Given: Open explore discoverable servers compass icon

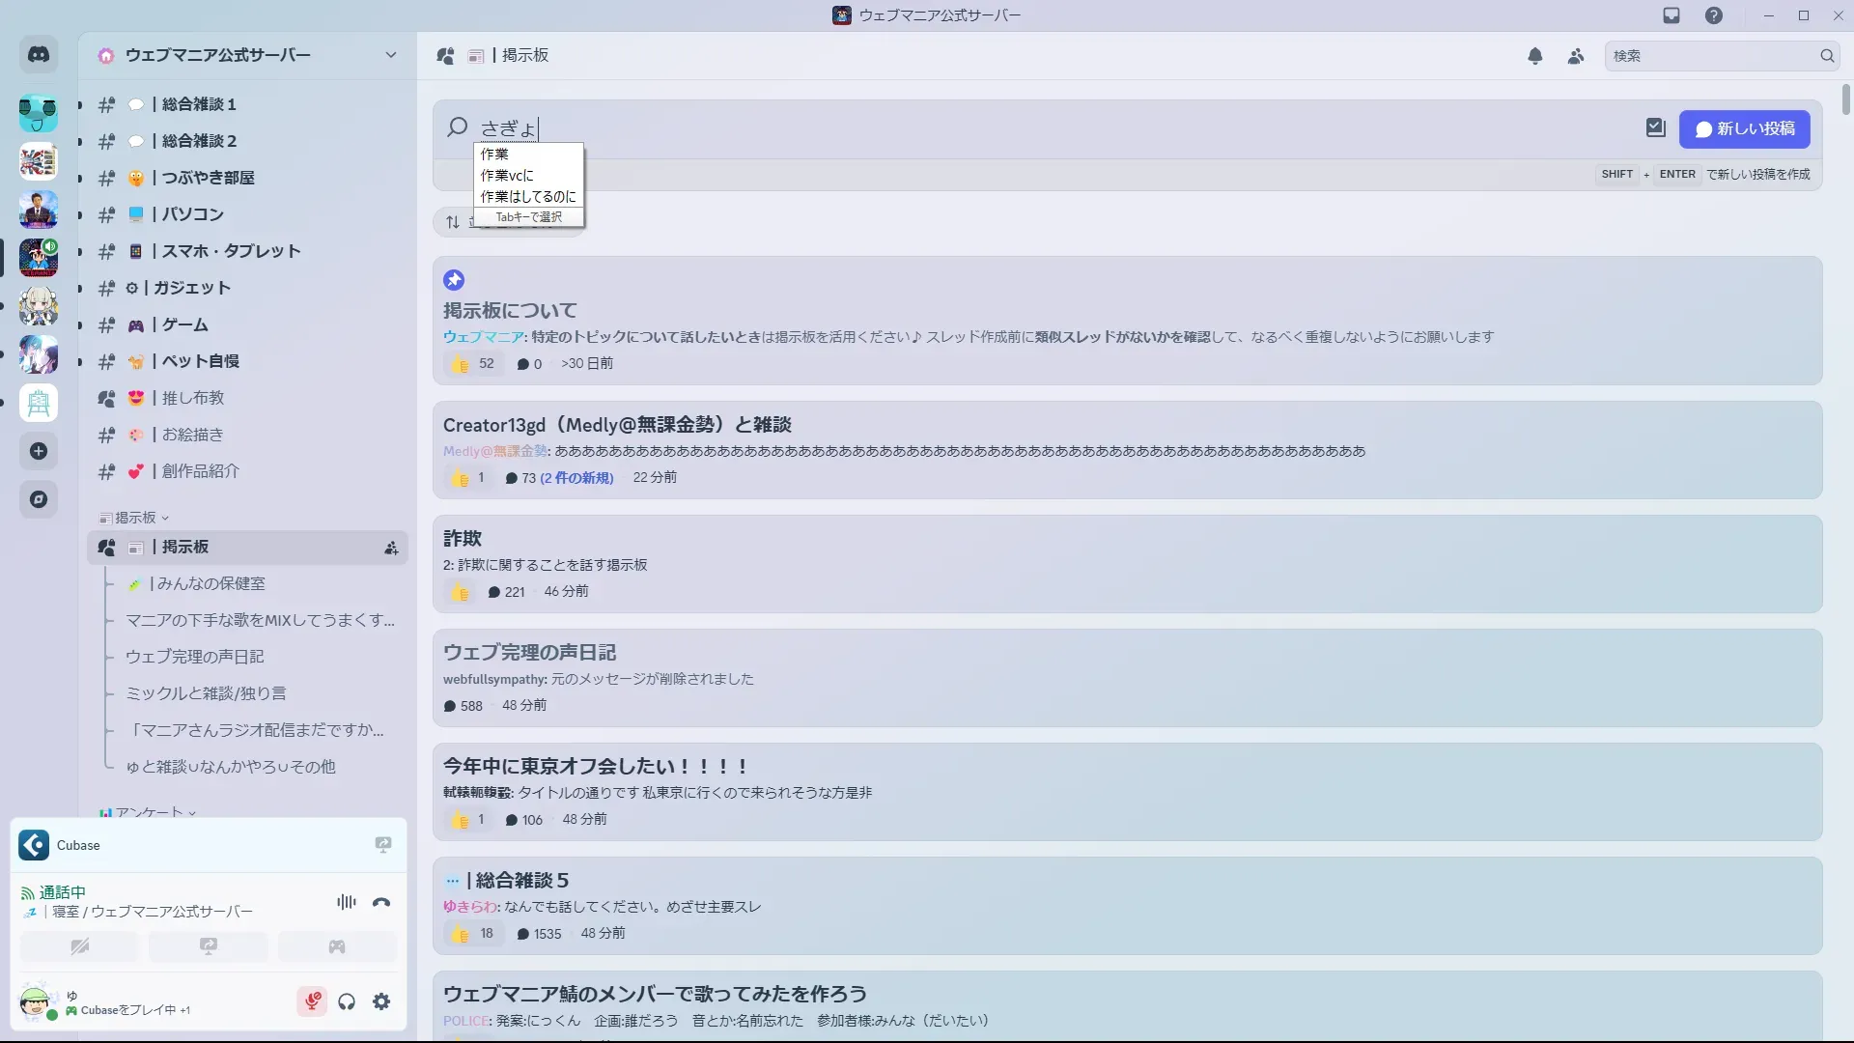Looking at the screenshot, I should 39,499.
